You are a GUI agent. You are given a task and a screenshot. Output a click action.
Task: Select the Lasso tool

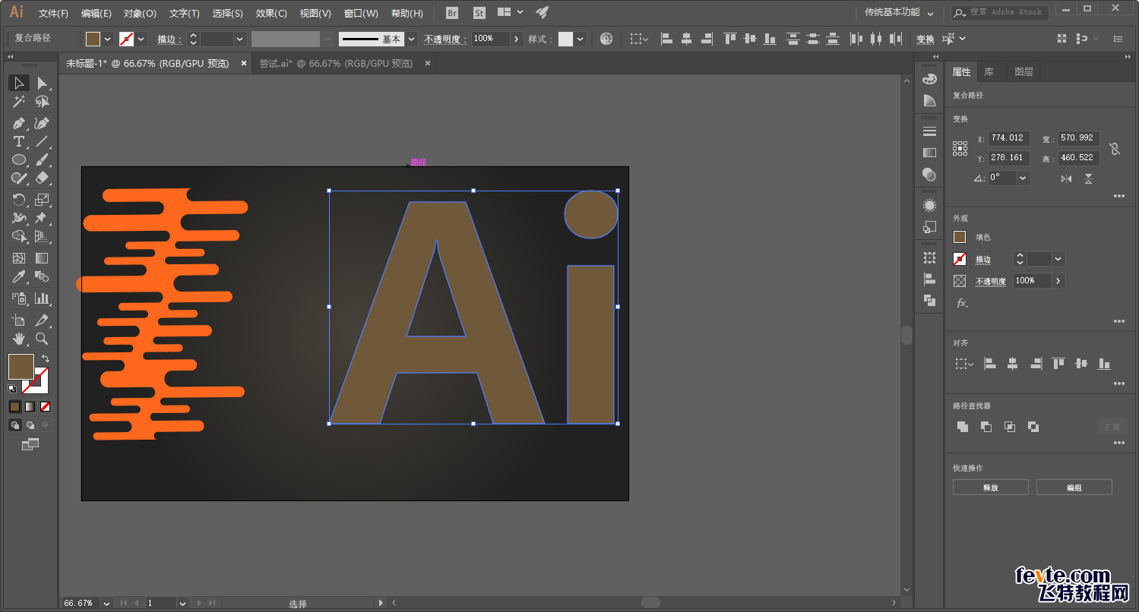42,102
